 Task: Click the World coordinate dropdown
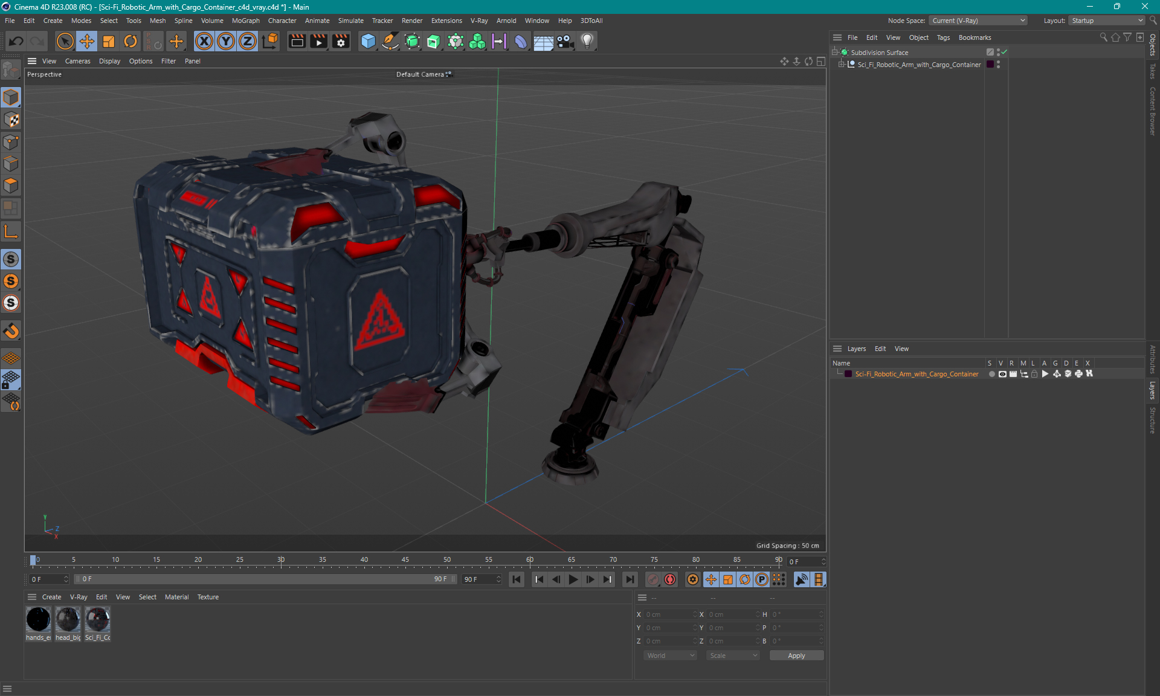pos(668,654)
